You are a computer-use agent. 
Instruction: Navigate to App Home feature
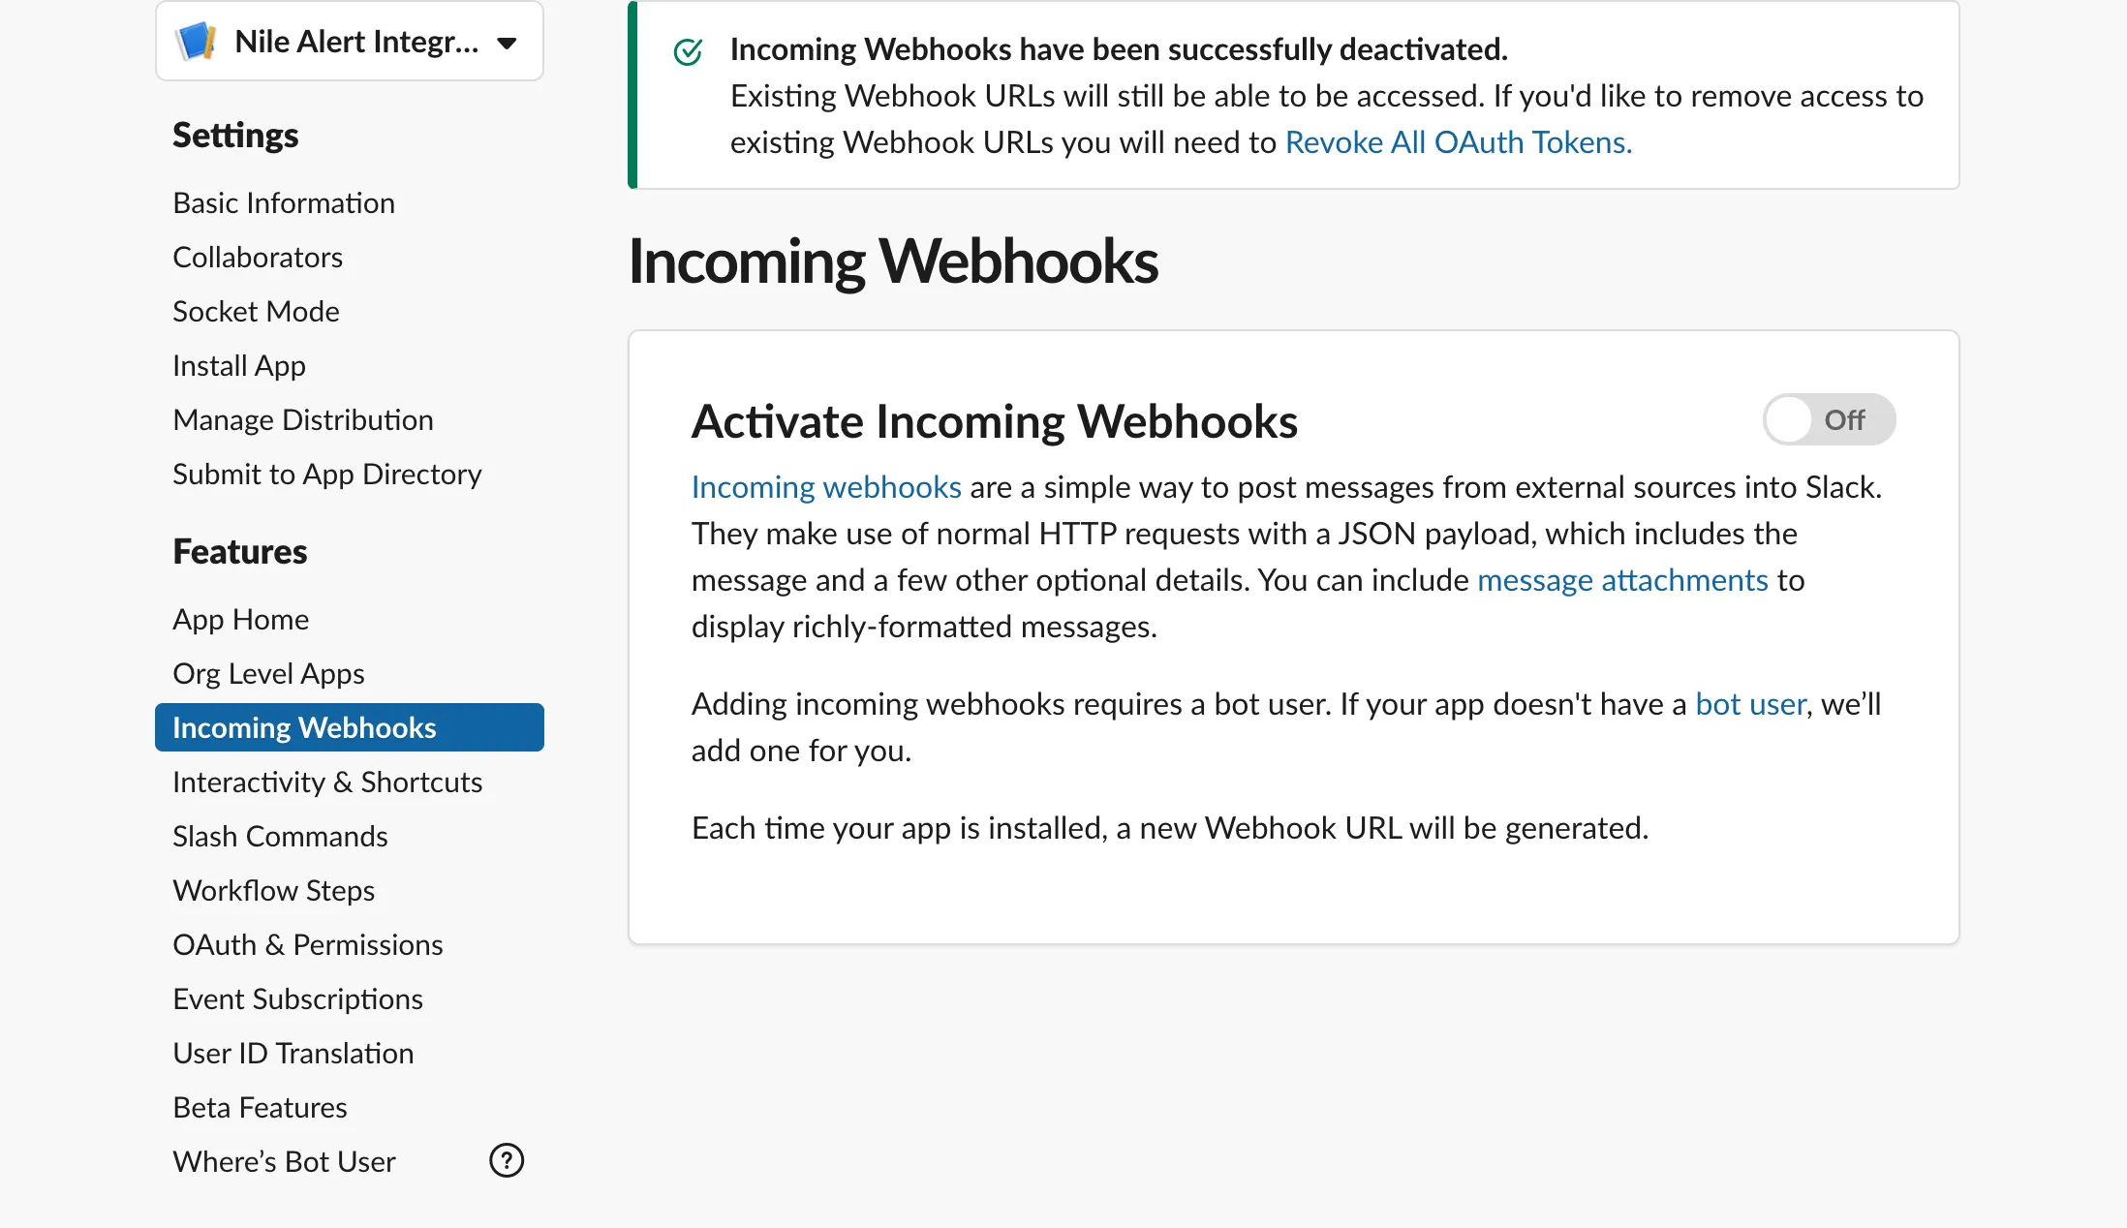tap(241, 620)
